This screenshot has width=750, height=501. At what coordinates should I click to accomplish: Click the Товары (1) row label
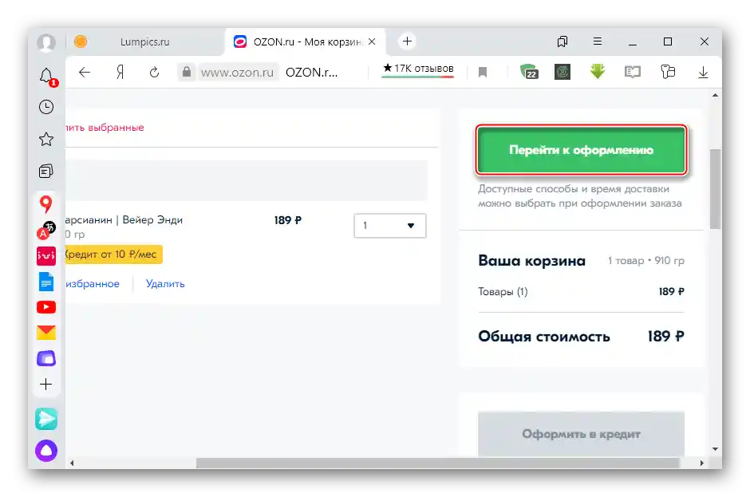[503, 292]
